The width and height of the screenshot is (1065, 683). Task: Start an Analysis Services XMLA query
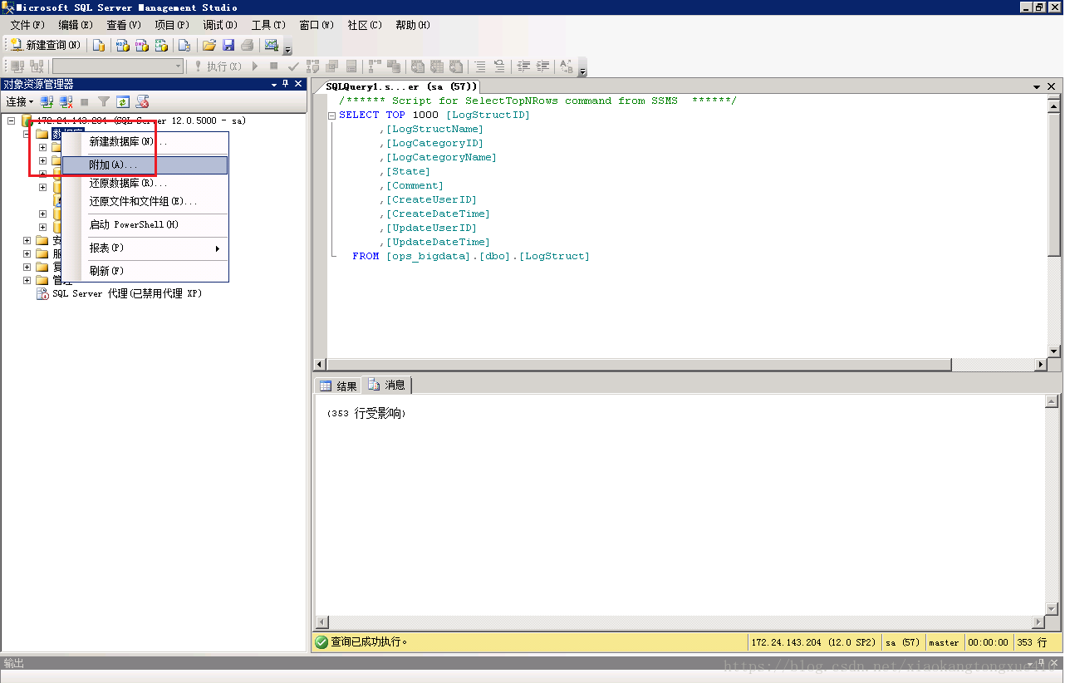(161, 45)
